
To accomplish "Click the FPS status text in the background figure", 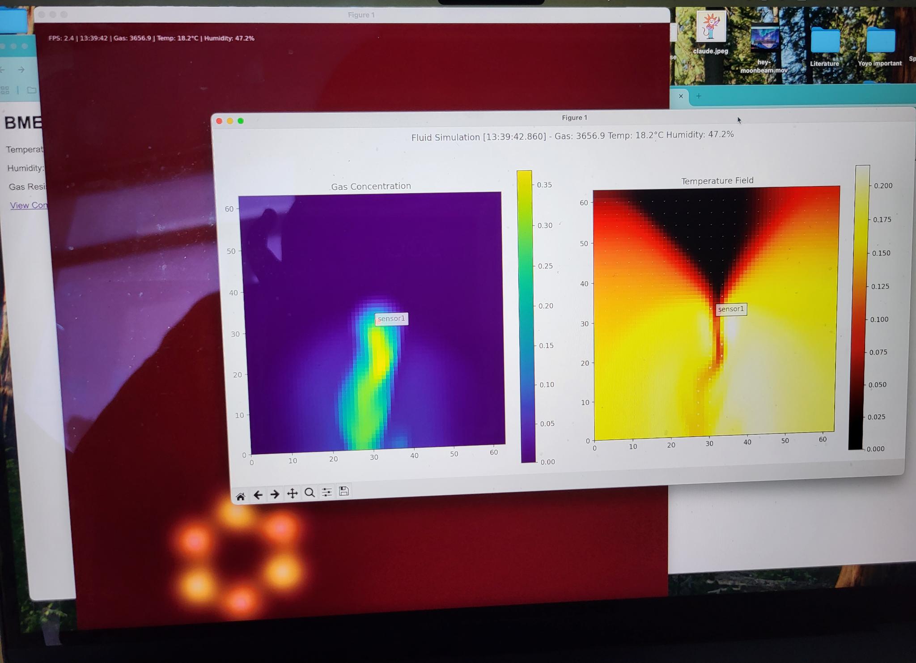I will 151,38.
